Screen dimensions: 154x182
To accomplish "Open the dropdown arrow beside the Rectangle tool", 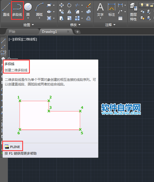I will pyautogui.click(x=54, y=5).
